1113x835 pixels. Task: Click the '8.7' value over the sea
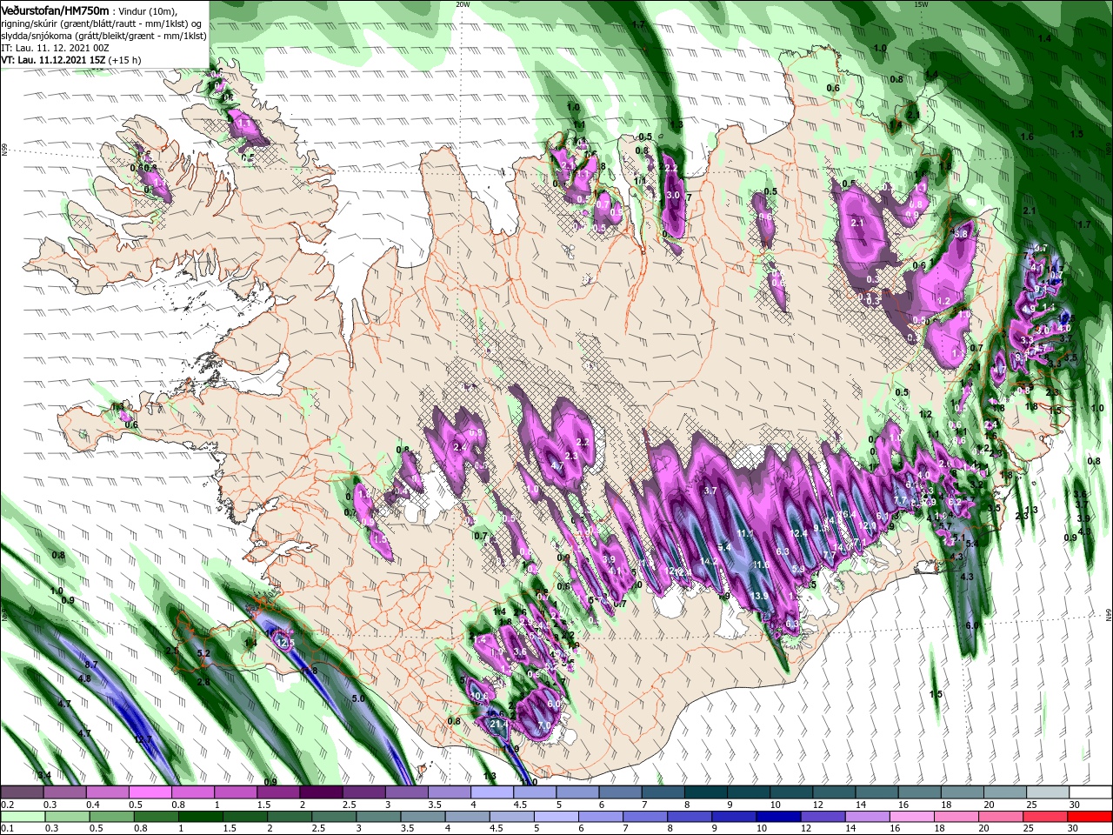[x=90, y=664]
